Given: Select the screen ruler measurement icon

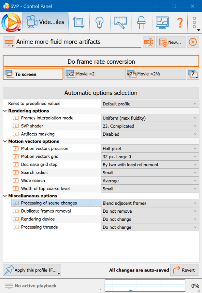Looking at the screenshot, I should coord(121,22).
